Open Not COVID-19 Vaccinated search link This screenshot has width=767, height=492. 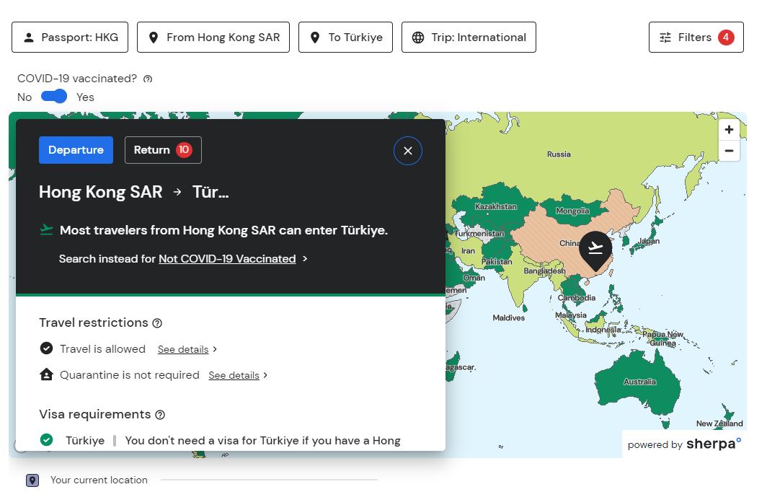(227, 259)
